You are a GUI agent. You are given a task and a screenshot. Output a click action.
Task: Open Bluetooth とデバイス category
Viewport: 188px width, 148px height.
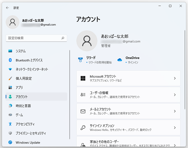coord(36,60)
